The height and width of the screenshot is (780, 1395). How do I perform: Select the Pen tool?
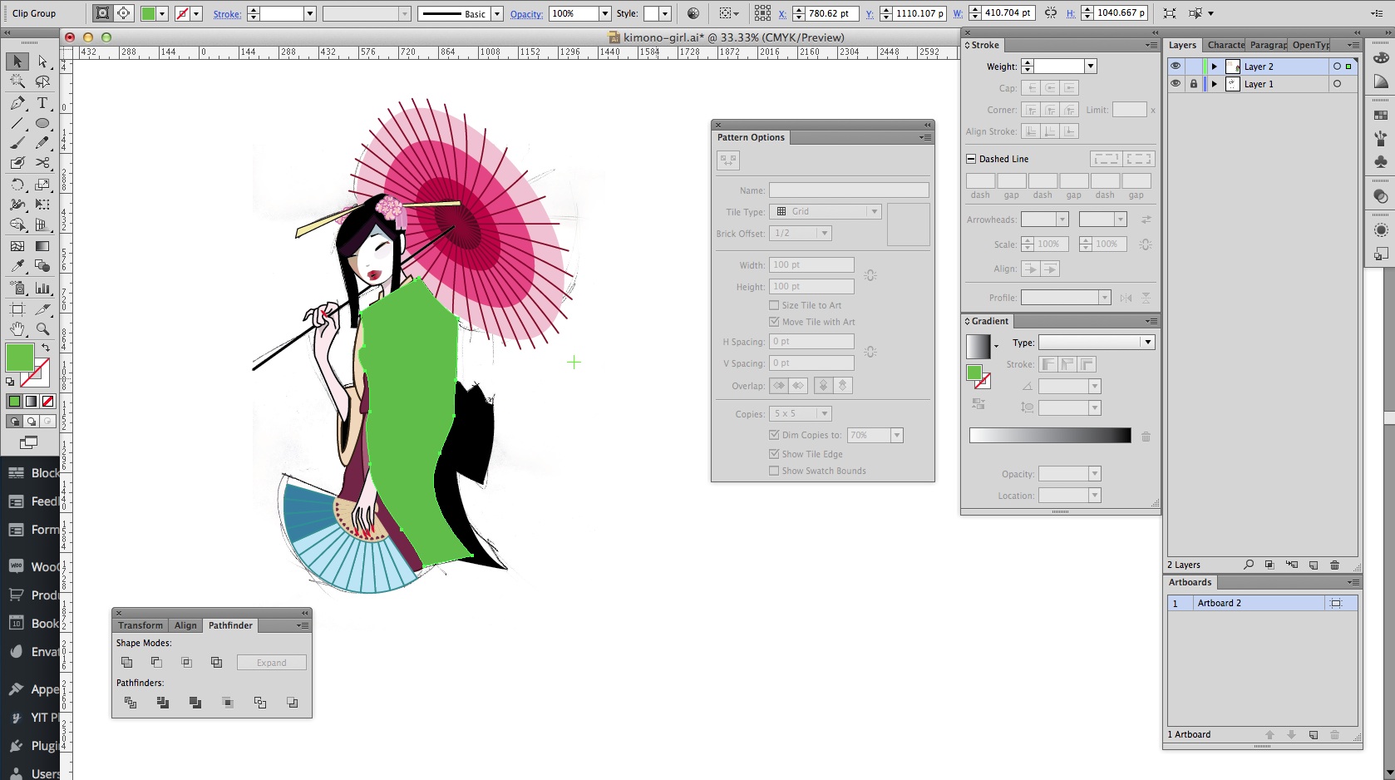click(x=17, y=103)
